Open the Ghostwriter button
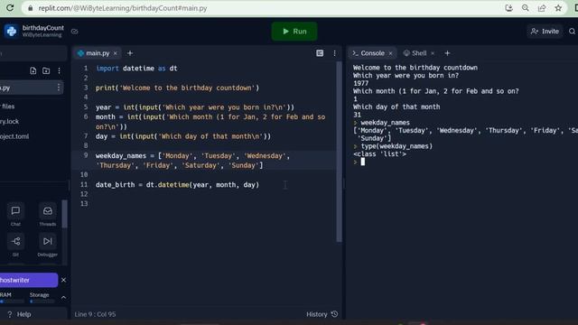578x325 pixels. pos(29,280)
